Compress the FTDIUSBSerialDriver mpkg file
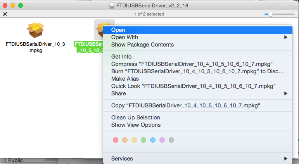Viewport: 299px width, 164px height. pyautogui.click(x=198, y=64)
